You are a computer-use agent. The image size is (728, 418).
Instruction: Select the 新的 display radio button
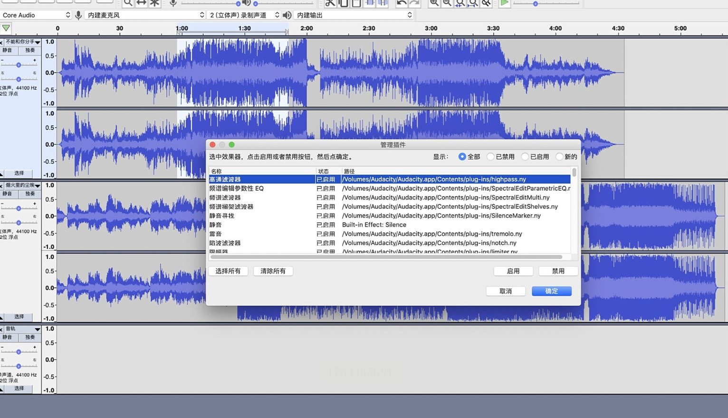pyautogui.click(x=559, y=157)
